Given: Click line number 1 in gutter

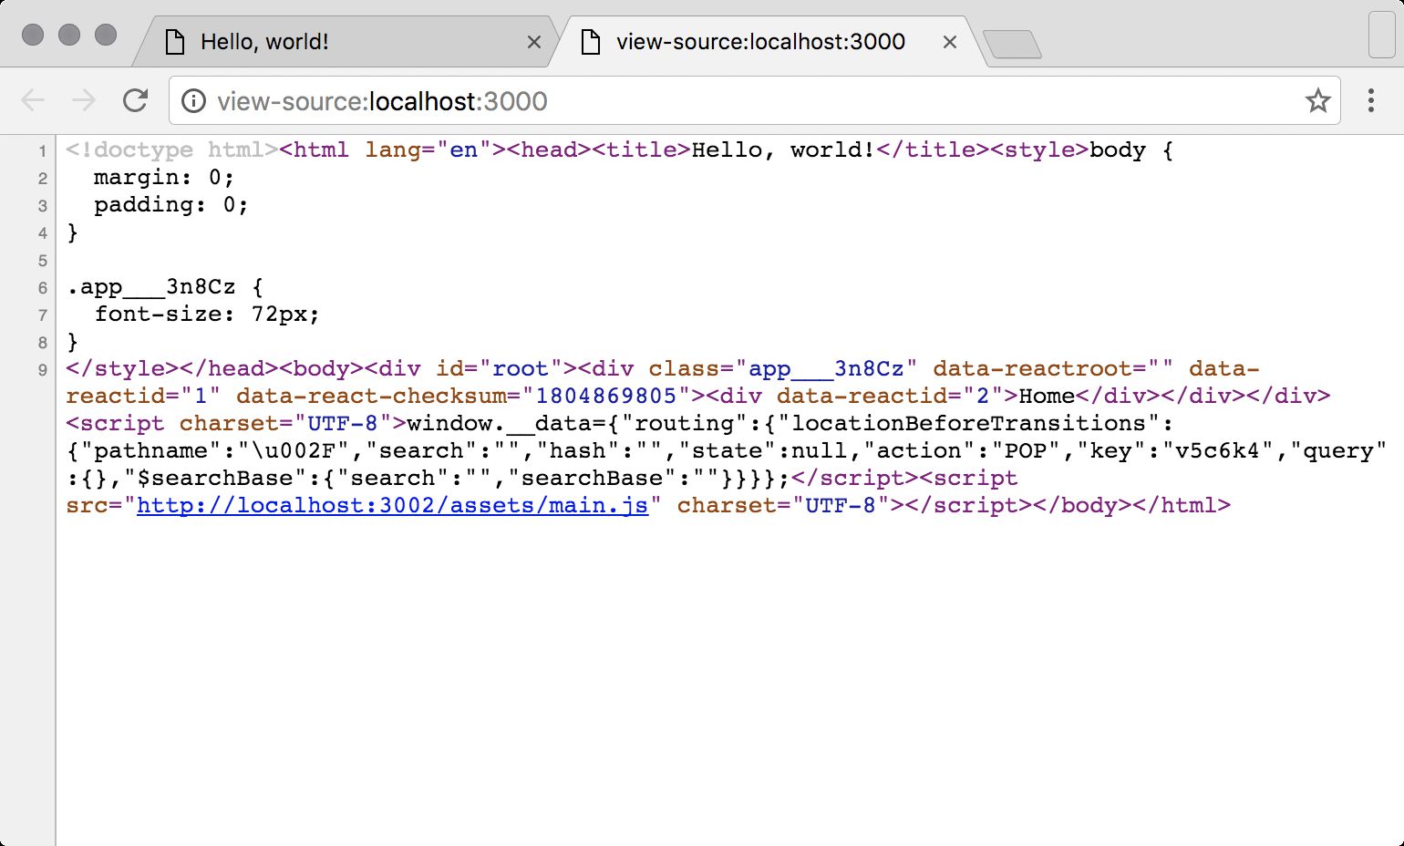Looking at the screenshot, I should pyautogui.click(x=42, y=151).
